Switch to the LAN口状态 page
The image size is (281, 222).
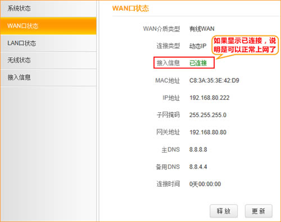point(48,43)
